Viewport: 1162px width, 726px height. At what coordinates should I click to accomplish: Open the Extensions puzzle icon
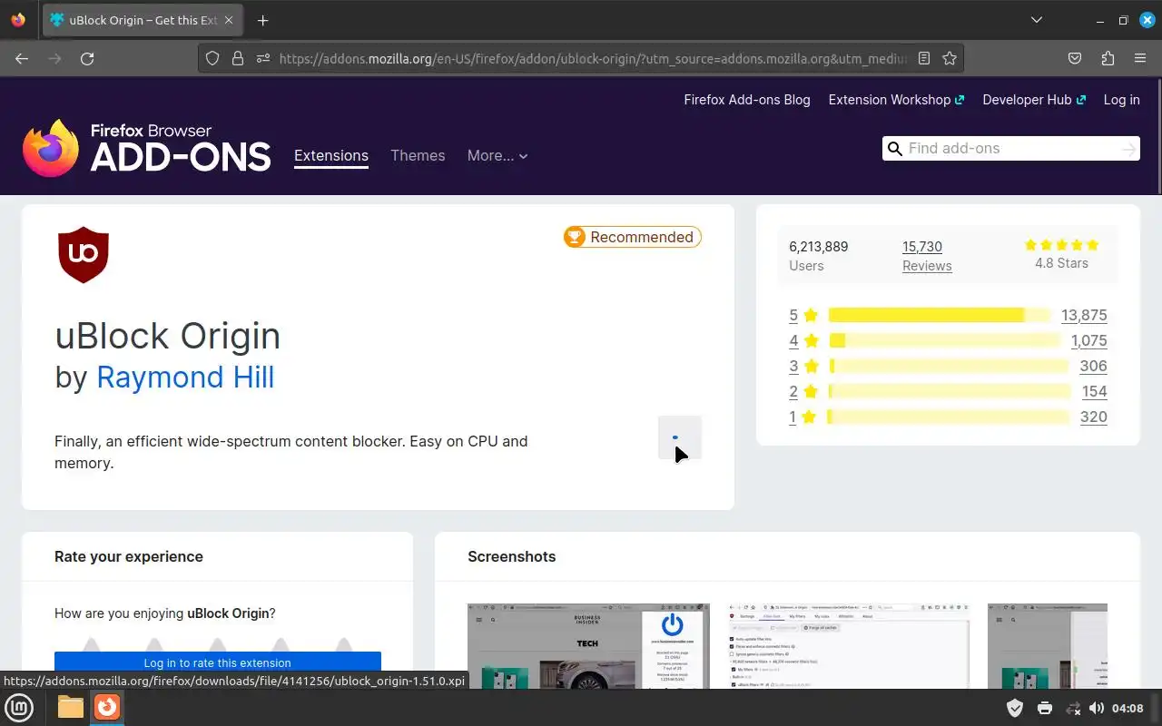1108,58
